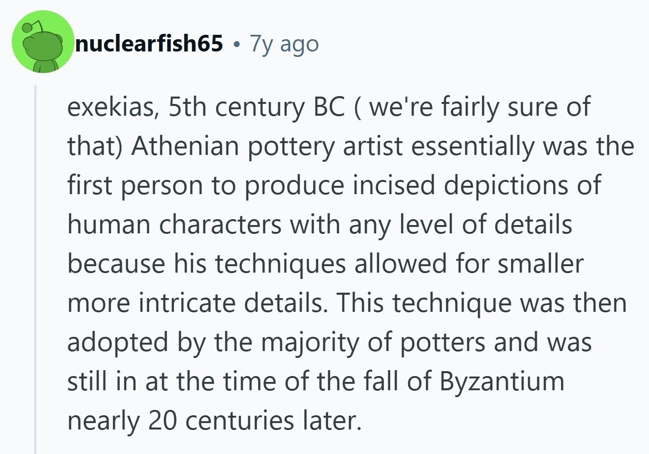
Task: Click the bullet separator after the username
Action: click(237, 45)
